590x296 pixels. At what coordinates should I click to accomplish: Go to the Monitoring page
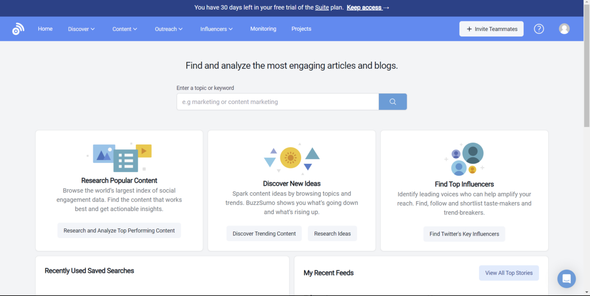pyautogui.click(x=263, y=29)
